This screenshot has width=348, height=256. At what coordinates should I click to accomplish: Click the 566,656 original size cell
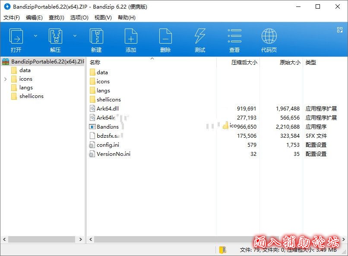coord(290,117)
